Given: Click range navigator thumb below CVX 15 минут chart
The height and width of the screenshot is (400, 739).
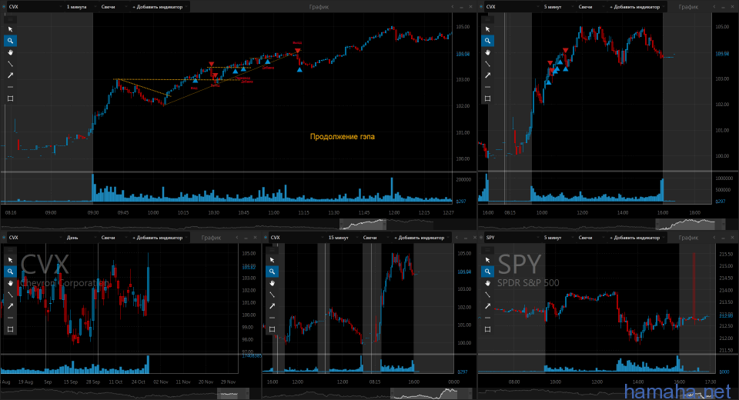Looking at the screenshot, I should pos(431,393).
